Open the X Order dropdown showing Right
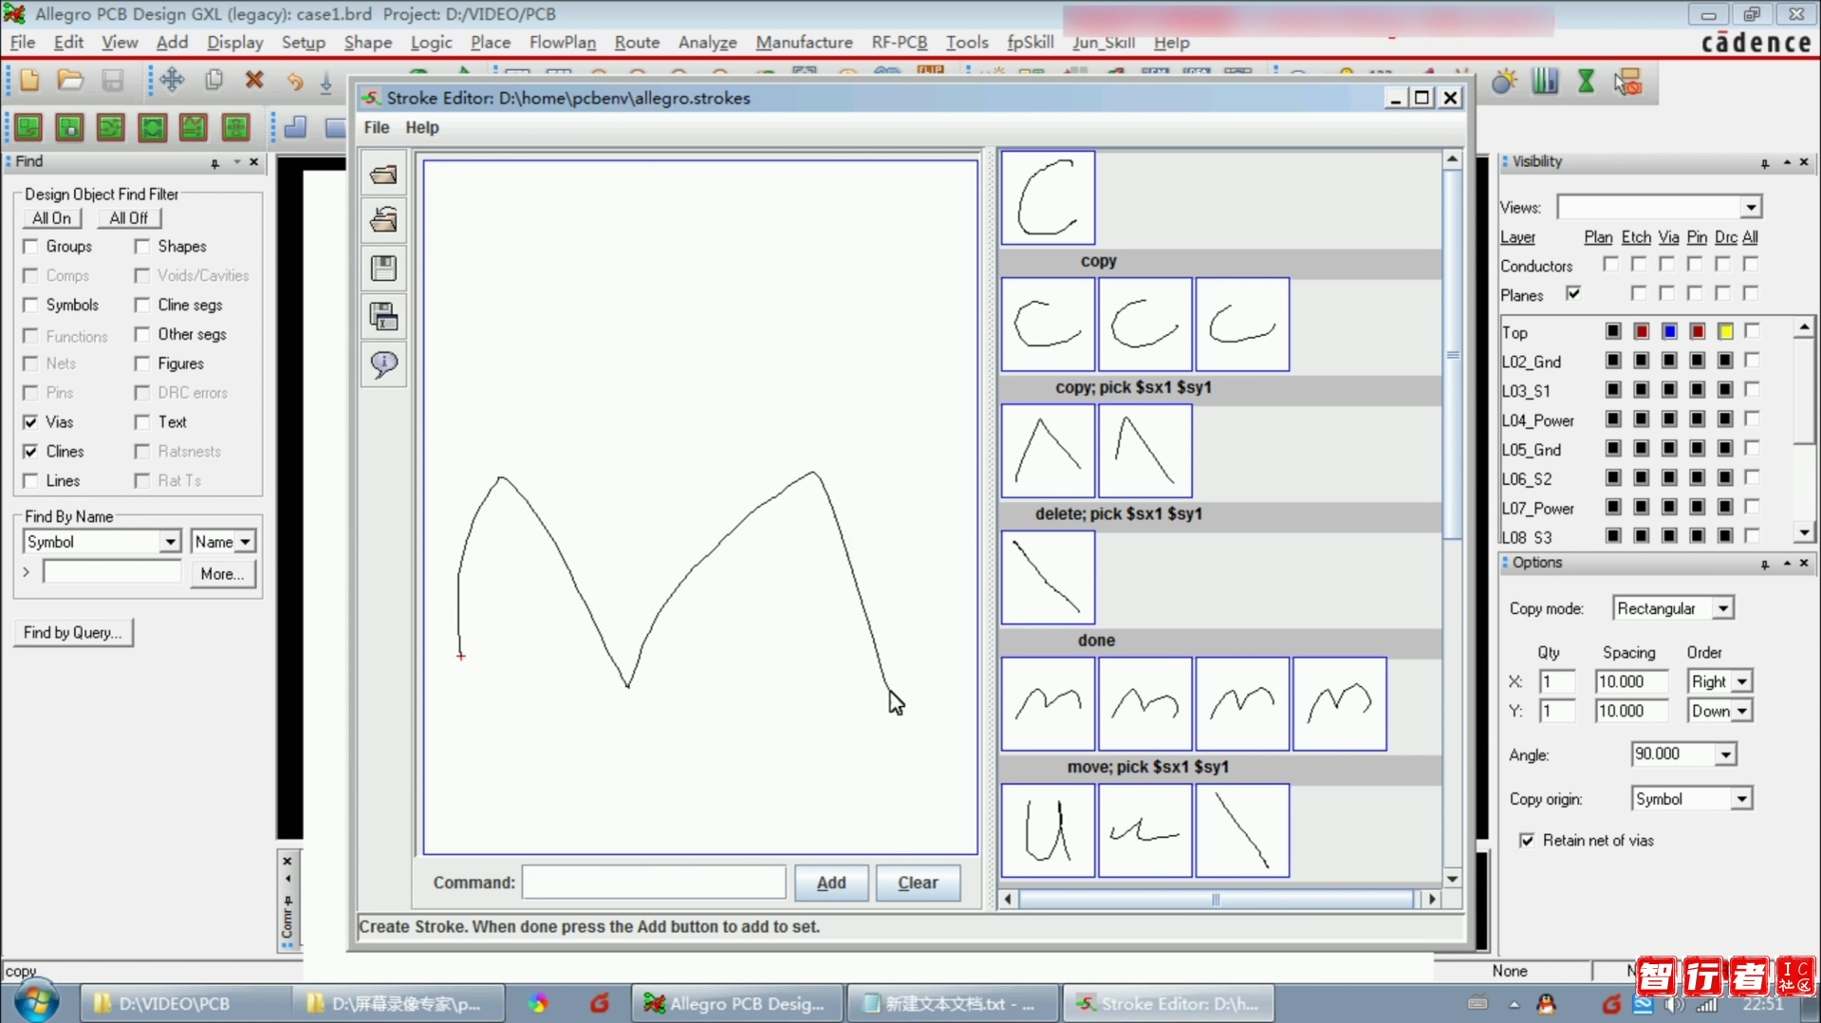Viewport: 1821px width, 1023px height. click(x=1742, y=681)
